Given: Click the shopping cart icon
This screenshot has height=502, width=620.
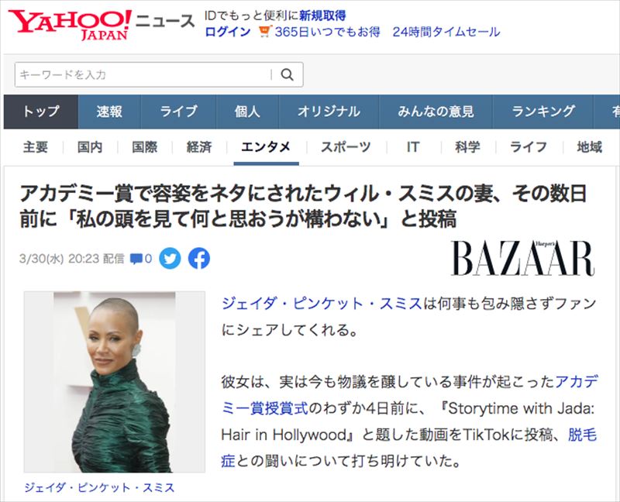Looking at the screenshot, I should 265,32.
